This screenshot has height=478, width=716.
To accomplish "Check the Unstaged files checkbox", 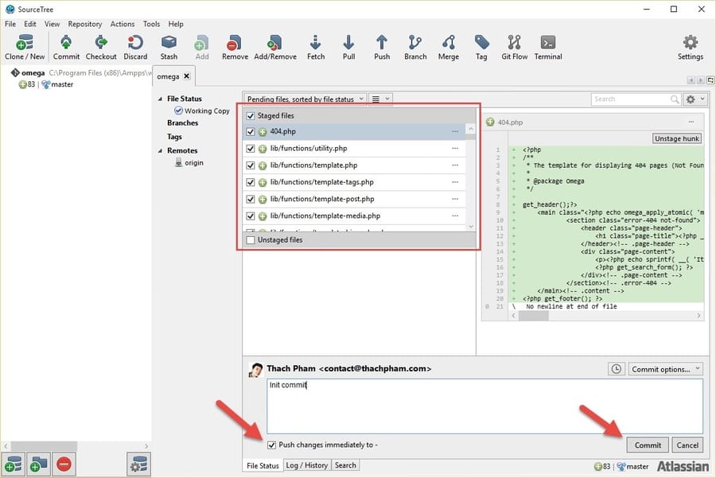I will [251, 240].
